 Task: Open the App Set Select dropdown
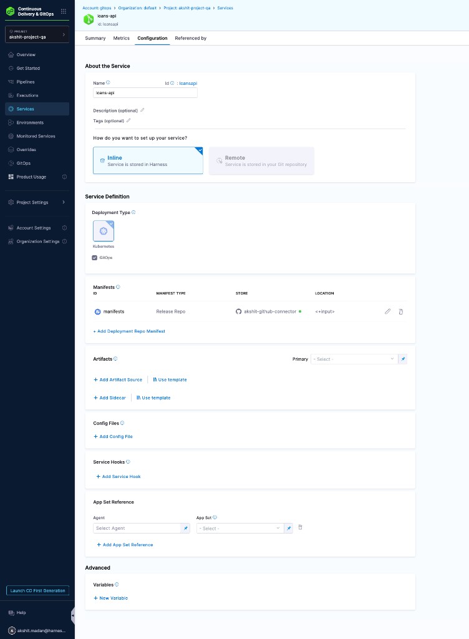pos(239,529)
